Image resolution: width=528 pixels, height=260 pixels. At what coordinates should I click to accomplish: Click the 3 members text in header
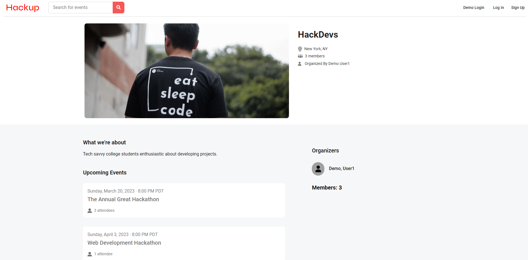[x=315, y=56]
